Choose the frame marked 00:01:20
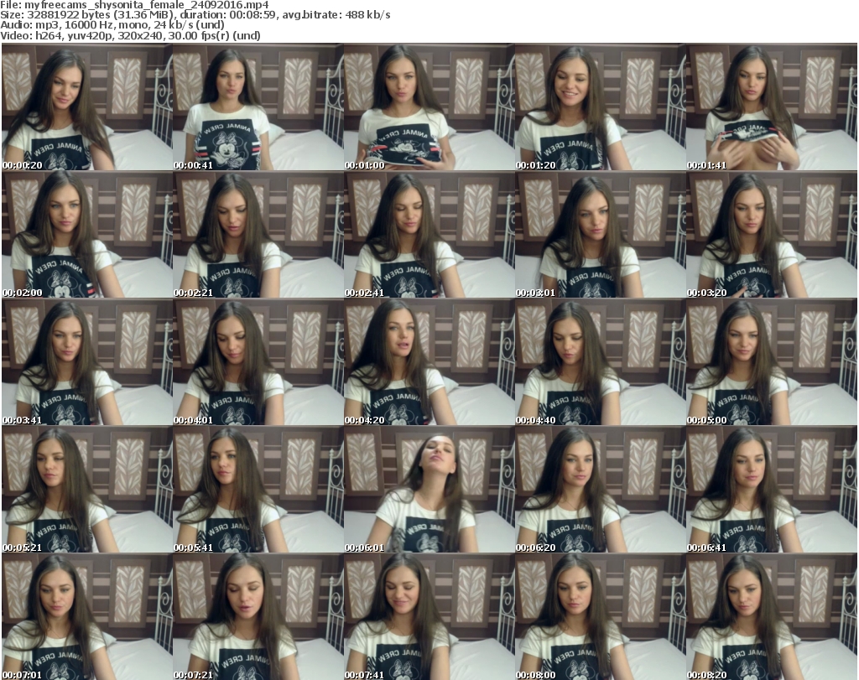The image size is (859, 680). click(600, 106)
